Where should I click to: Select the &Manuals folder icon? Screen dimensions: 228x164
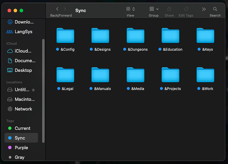coord(100,75)
